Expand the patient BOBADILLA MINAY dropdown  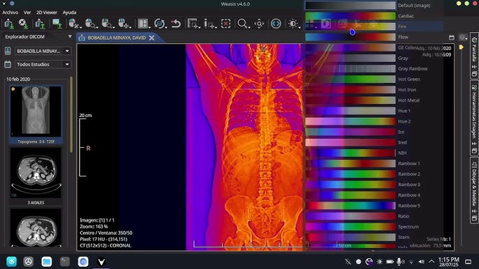pos(67,51)
